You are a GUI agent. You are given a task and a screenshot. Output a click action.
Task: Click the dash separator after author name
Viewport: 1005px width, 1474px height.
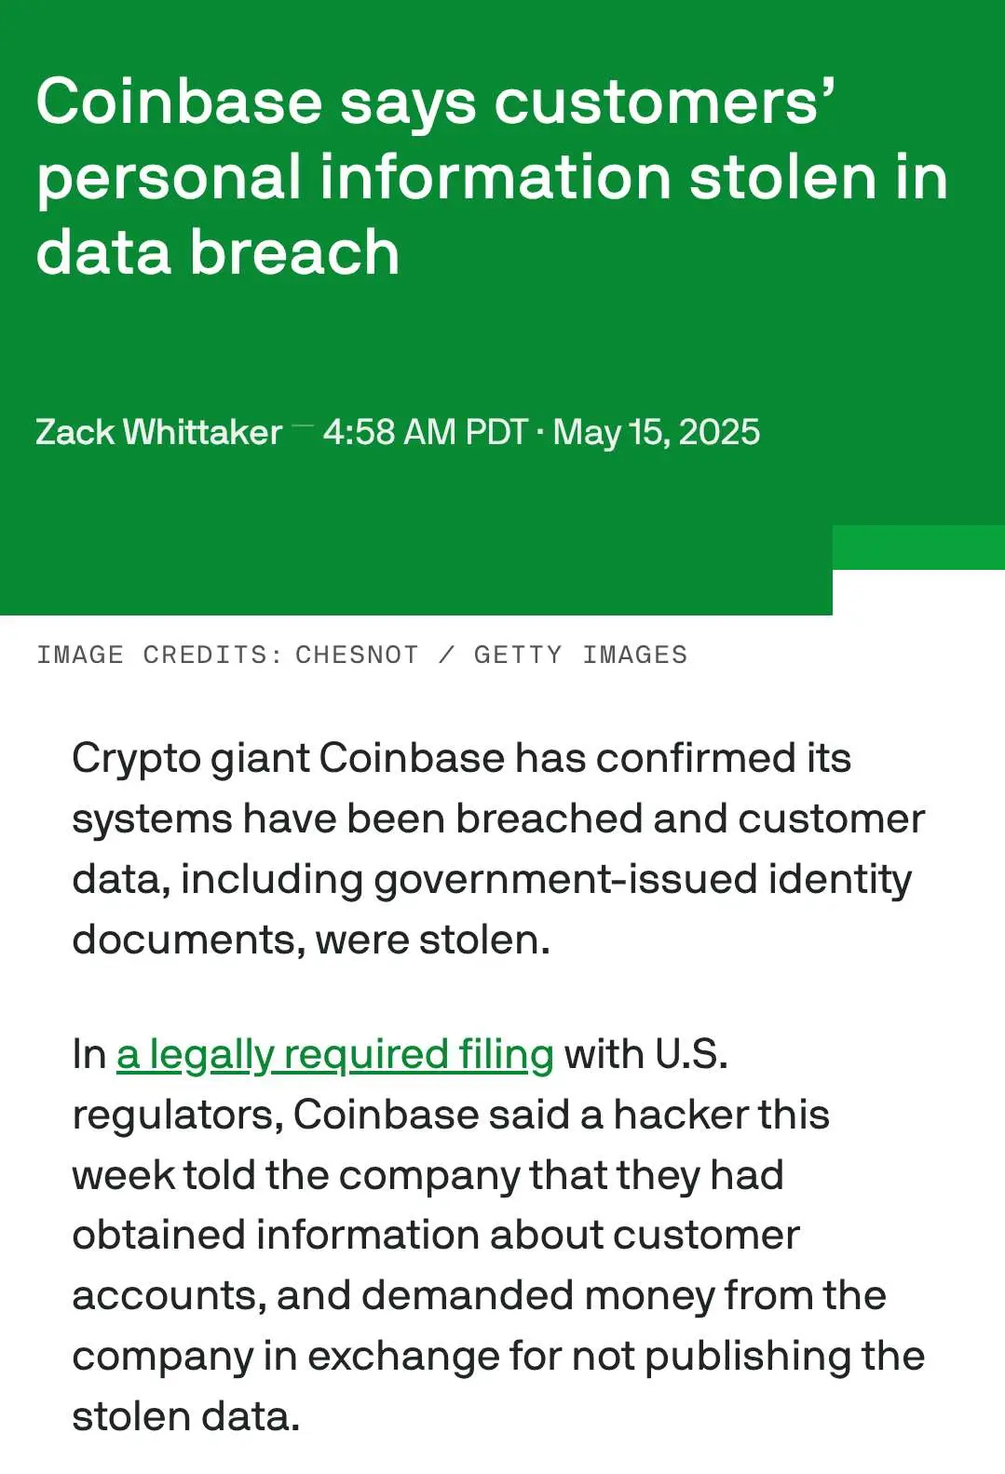(302, 426)
